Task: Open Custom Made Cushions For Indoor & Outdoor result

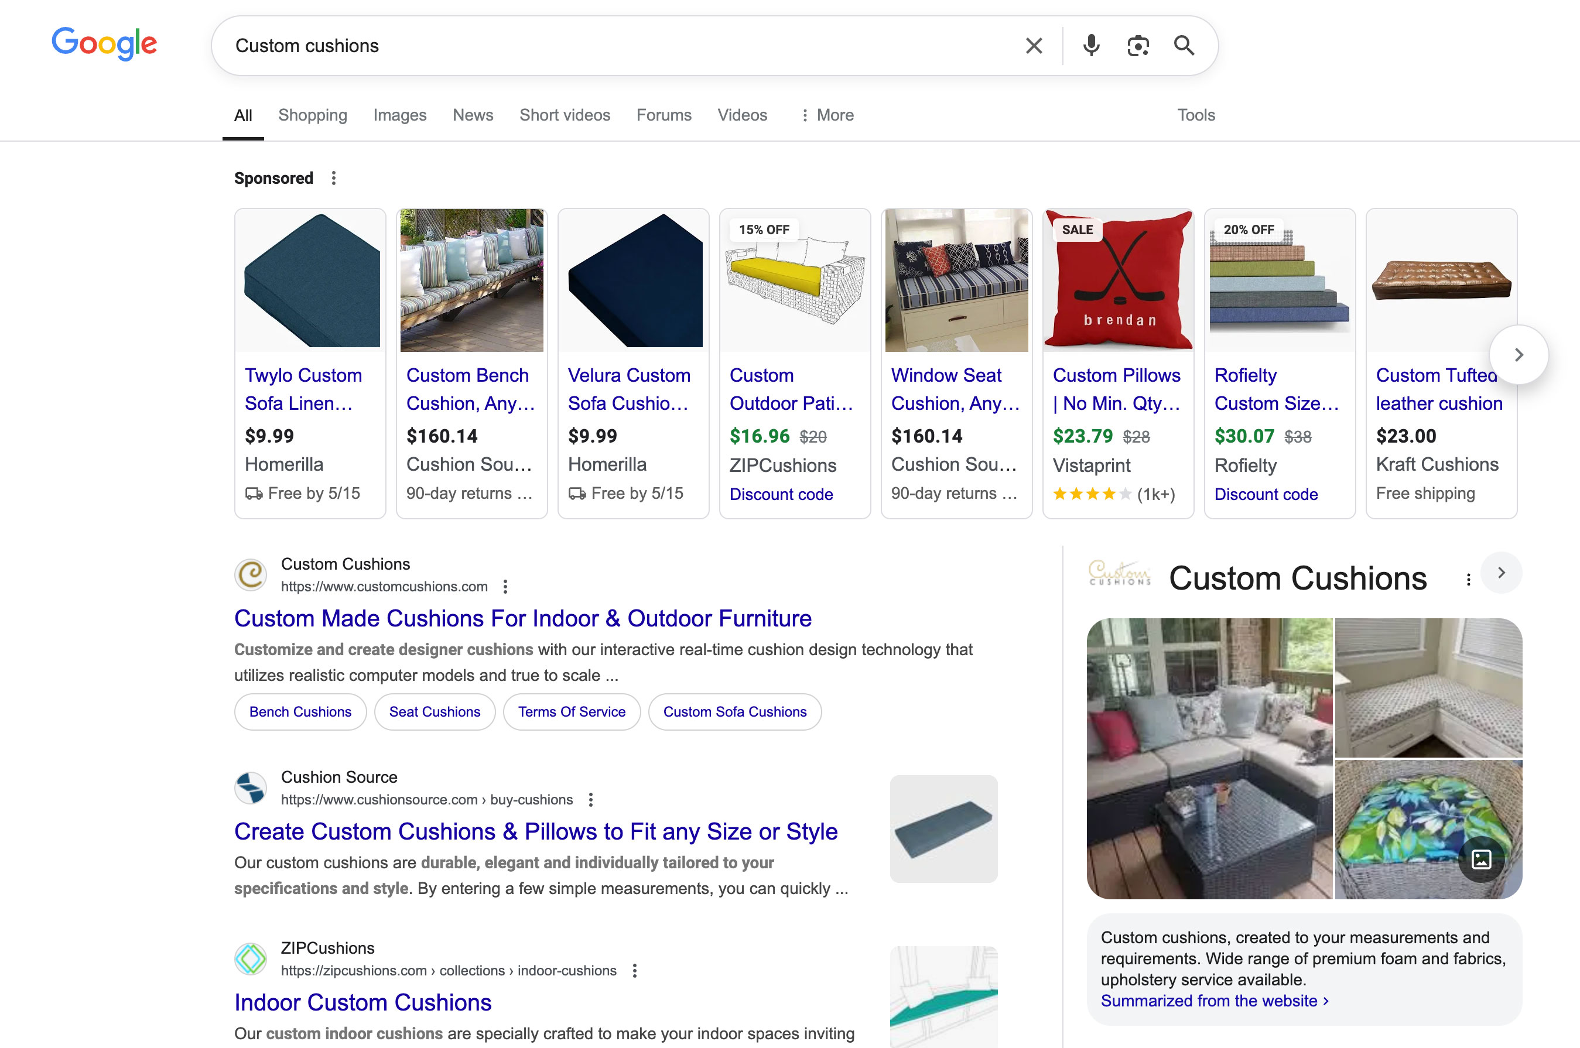Action: coord(522,618)
